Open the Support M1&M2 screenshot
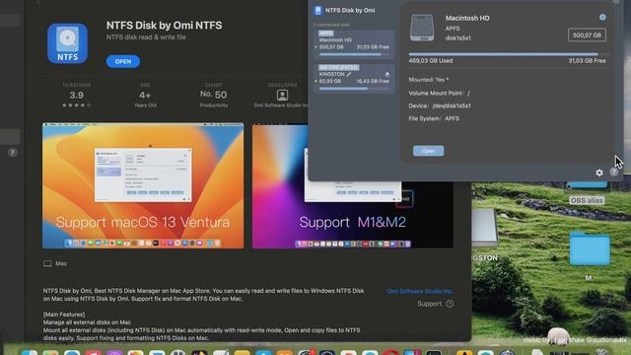This screenshot has height=355, width=631. point(353,185)
